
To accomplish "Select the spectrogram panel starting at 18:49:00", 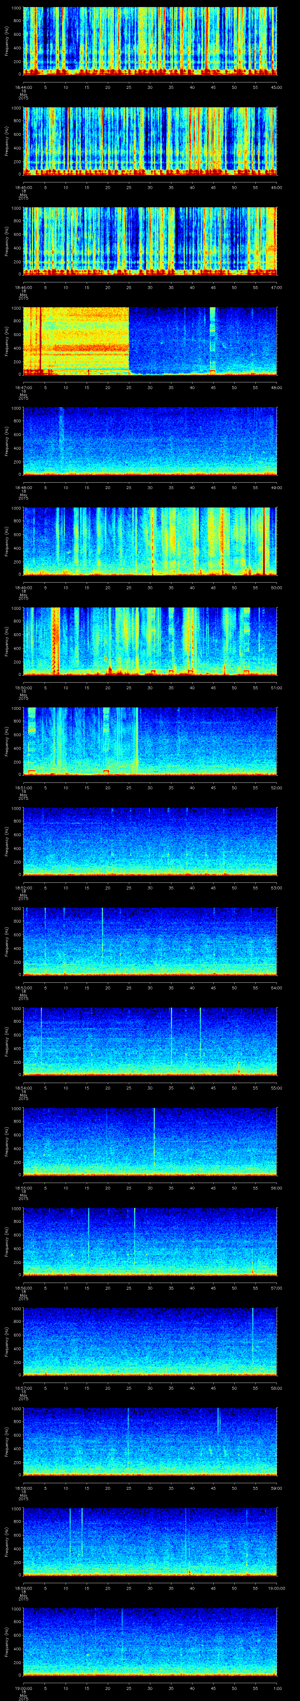I will pyautogui.click(x=150, y=541).
